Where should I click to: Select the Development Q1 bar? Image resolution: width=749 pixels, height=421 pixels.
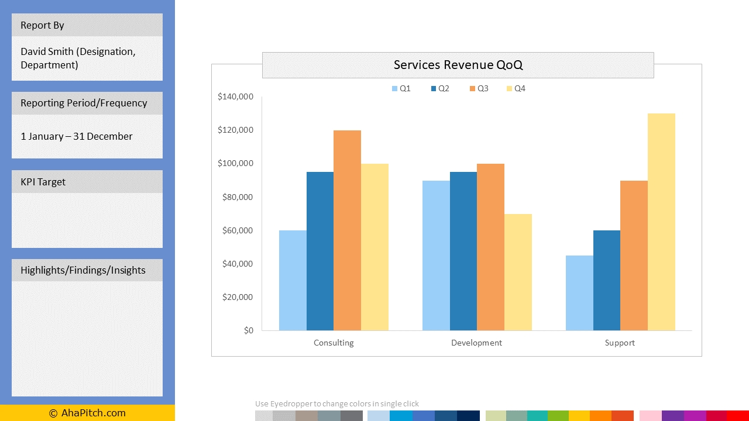(436, 256)
